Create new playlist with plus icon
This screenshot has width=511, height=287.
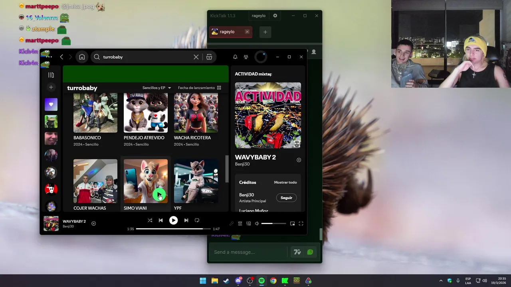pos(51,87)
